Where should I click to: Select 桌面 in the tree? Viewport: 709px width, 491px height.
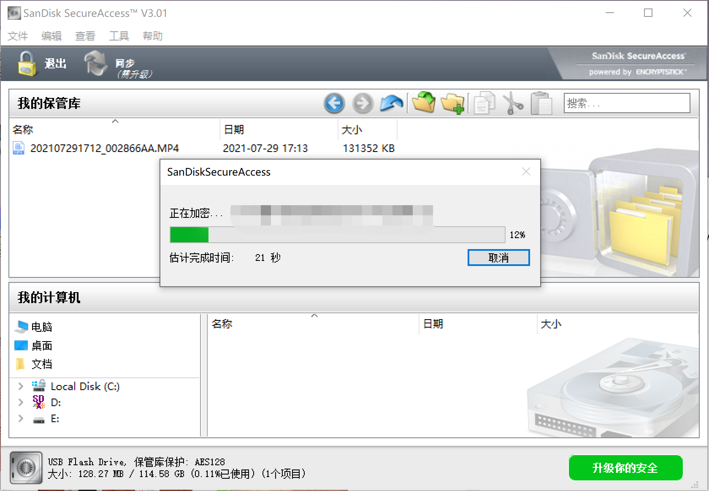tap(42, 346)
